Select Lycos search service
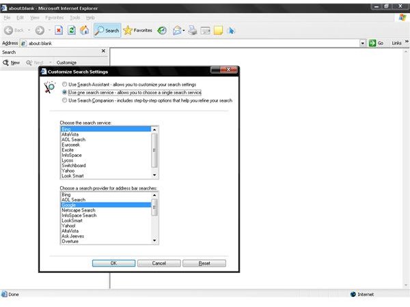The height and width of the screenshot is (307, 410). coord(106,160)
